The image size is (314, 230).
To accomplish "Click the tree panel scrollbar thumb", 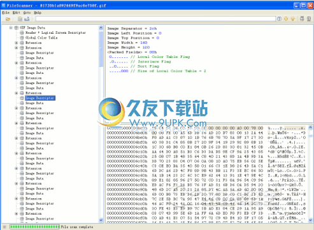I will (x=101, y=49).
